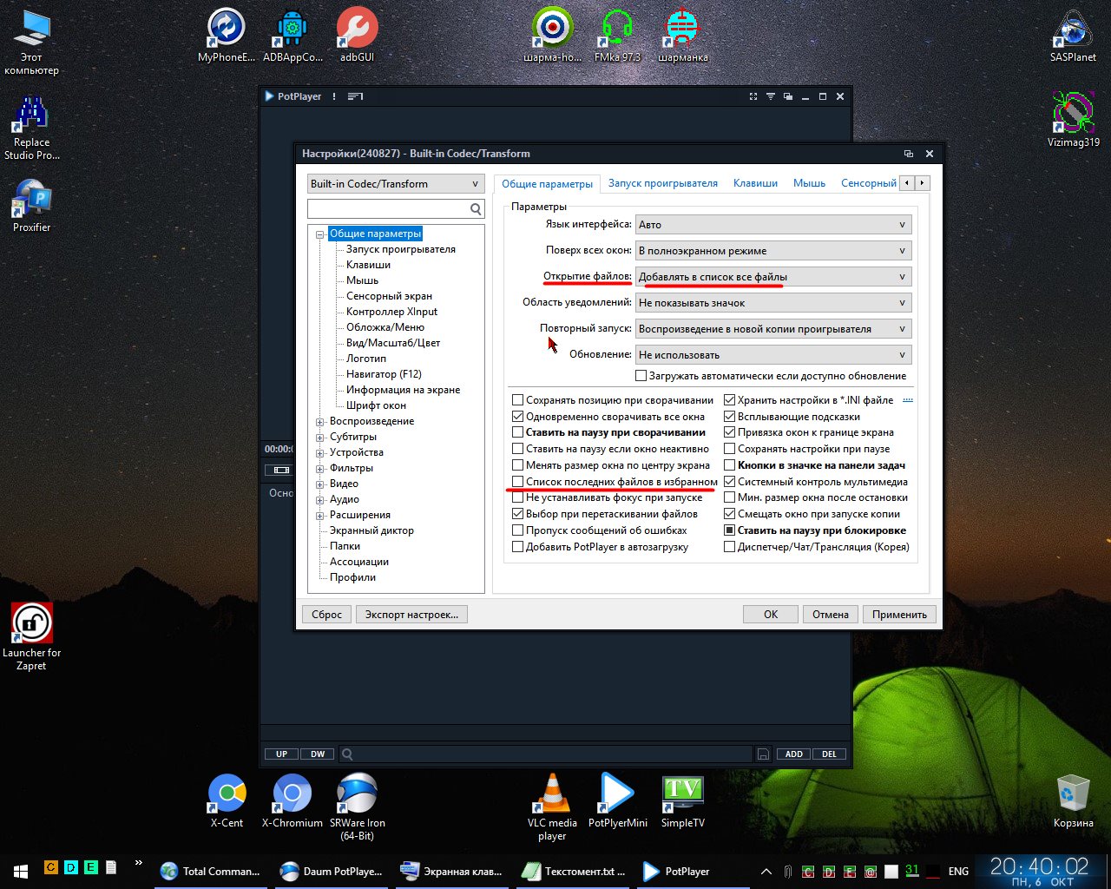Open the Recycle Bin (Корзина) icon
The width and height of the screenshot is (1111, 889).
tap(1073, 800)
